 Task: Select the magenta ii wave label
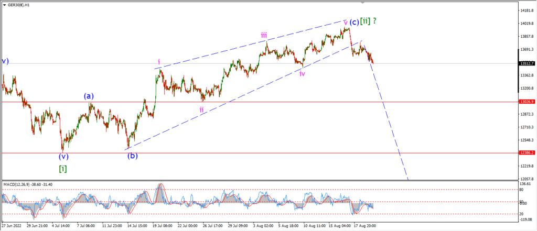click(x=202, y=109)
